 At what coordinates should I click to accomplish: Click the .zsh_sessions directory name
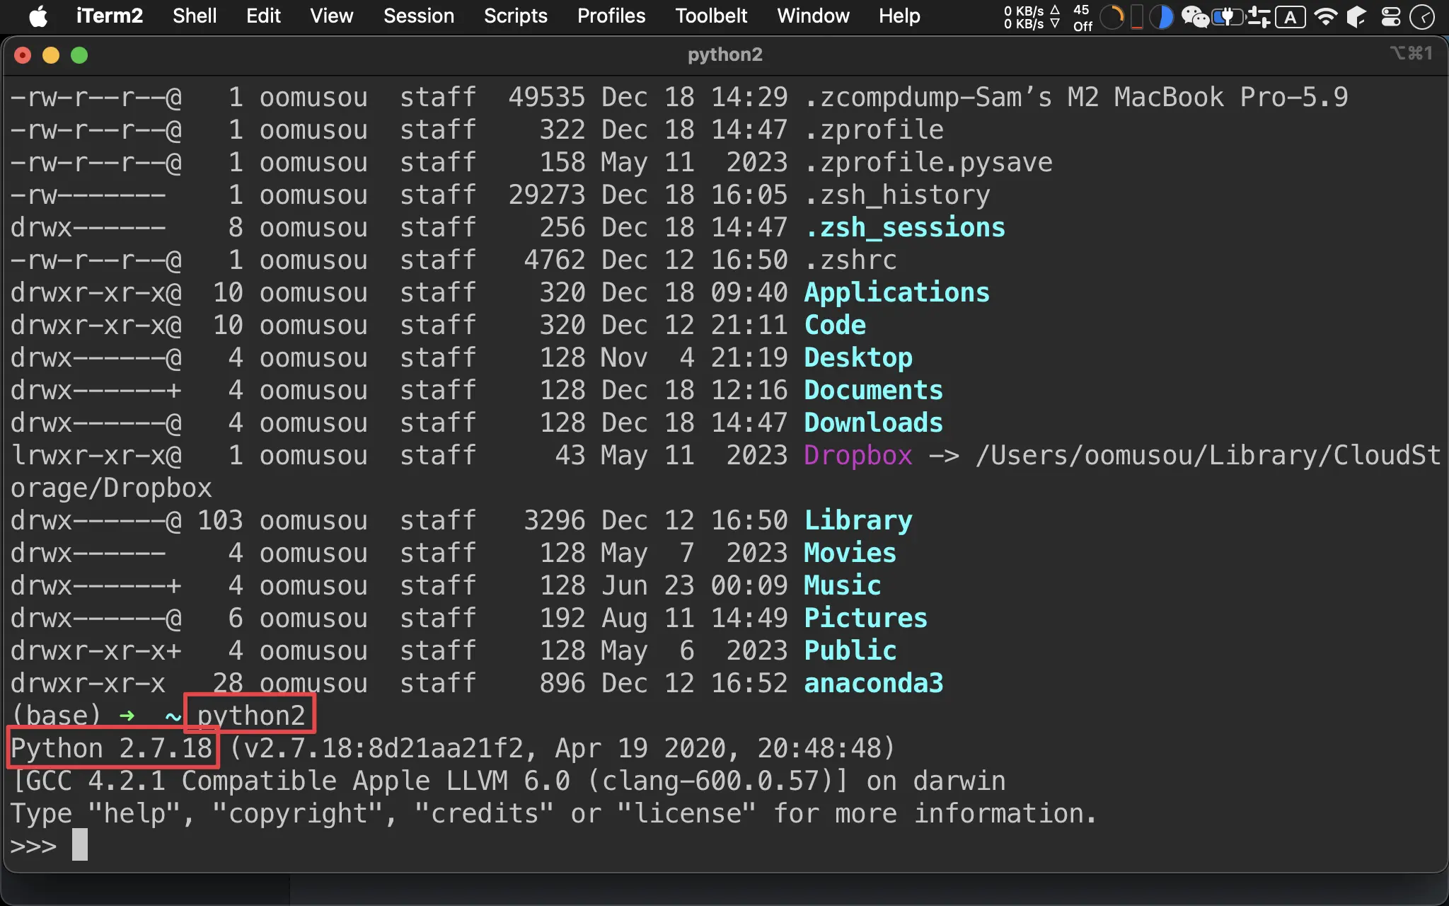(905, 228)
